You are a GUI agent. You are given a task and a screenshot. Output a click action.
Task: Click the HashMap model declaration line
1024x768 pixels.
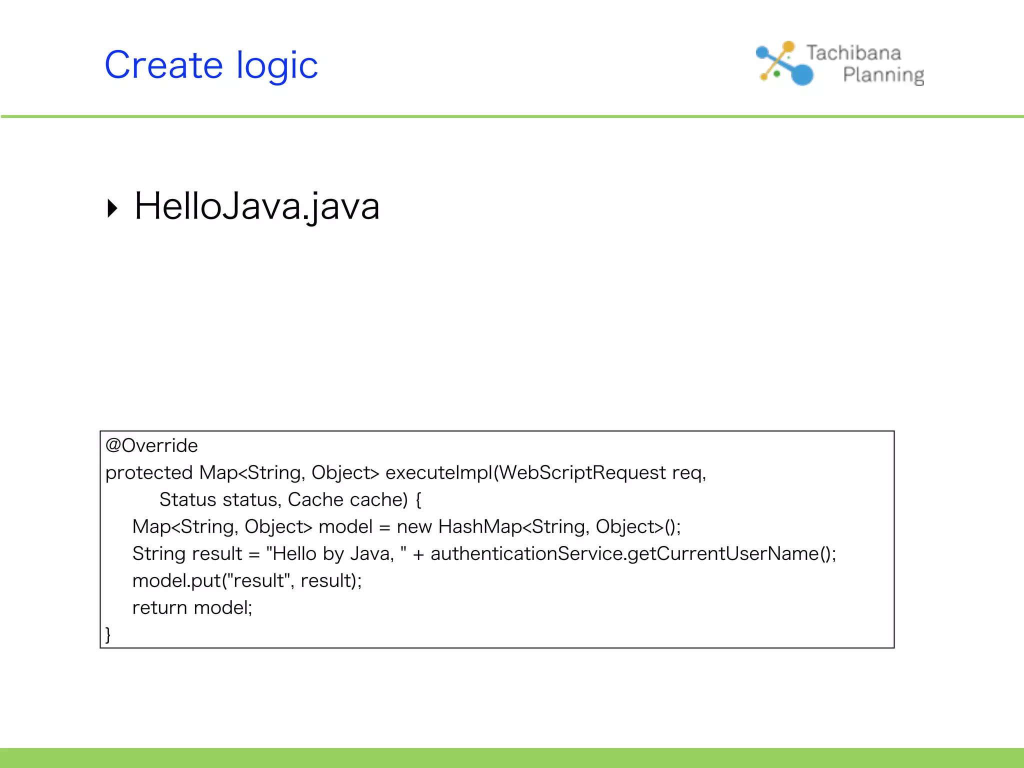pos(406,526)
